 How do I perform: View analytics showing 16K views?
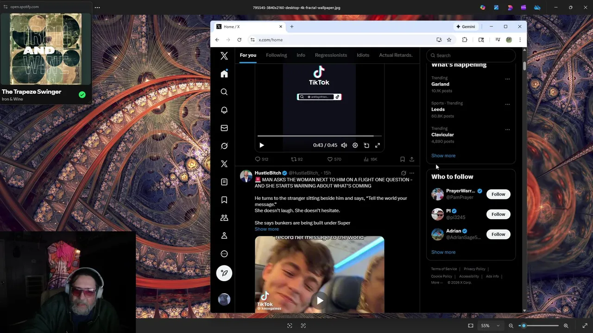(x=371, y=159)
